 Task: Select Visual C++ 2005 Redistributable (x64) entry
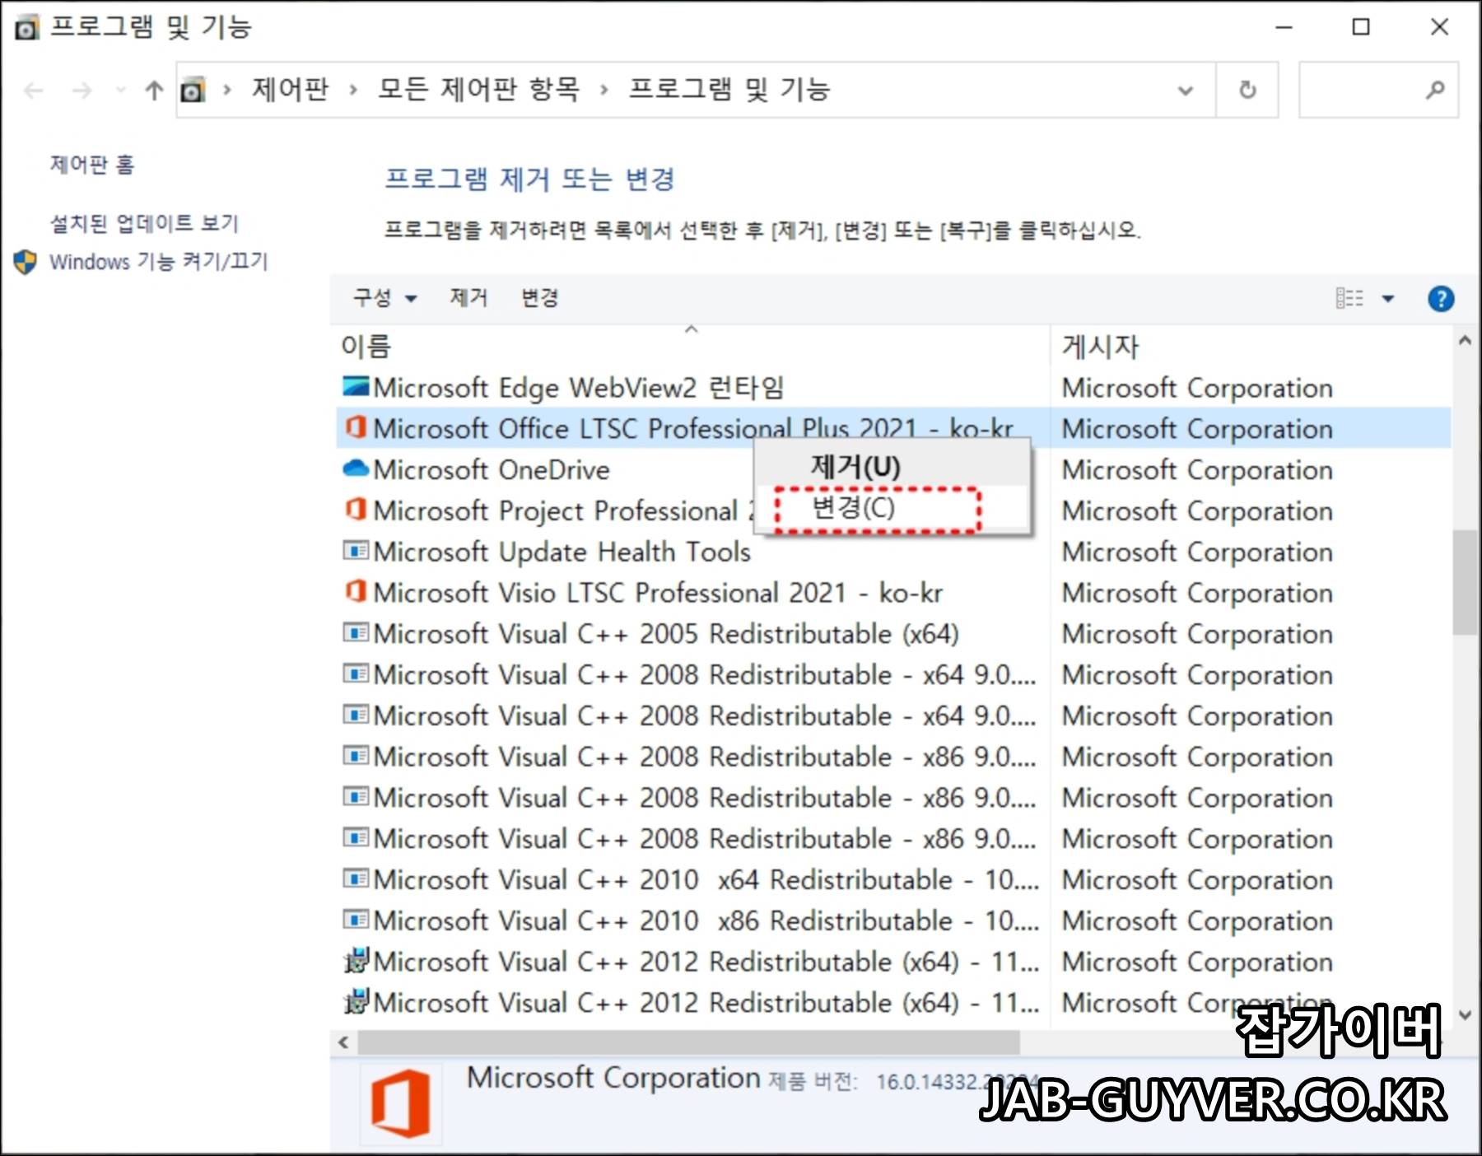[666, 634]
